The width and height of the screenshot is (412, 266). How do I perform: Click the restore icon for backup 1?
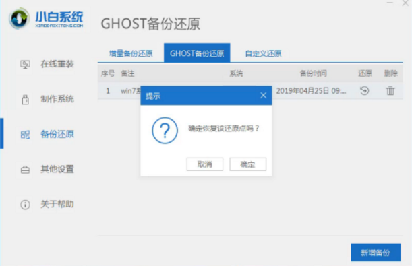click(364, 91)
